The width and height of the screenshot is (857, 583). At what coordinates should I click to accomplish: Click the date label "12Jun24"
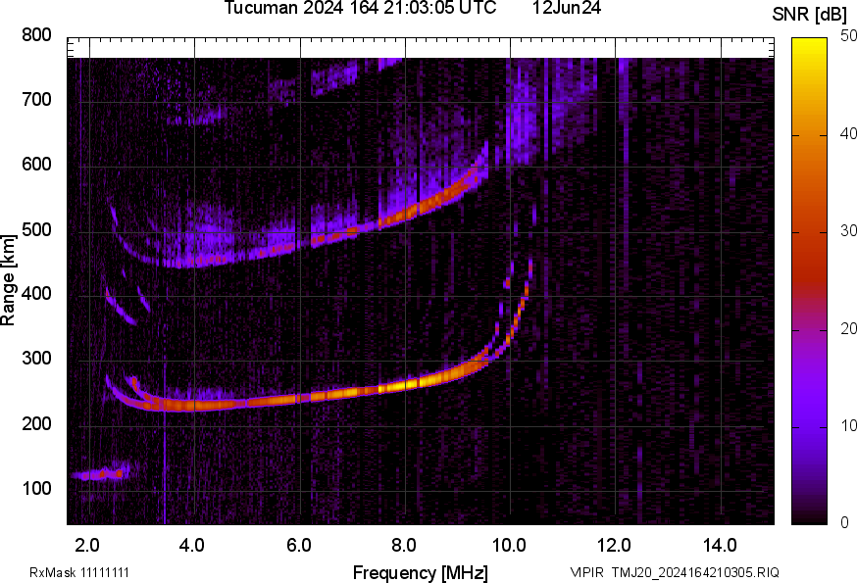567,8
